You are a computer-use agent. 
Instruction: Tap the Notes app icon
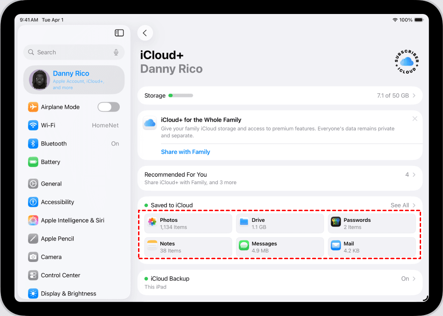(x=152, y=246)
